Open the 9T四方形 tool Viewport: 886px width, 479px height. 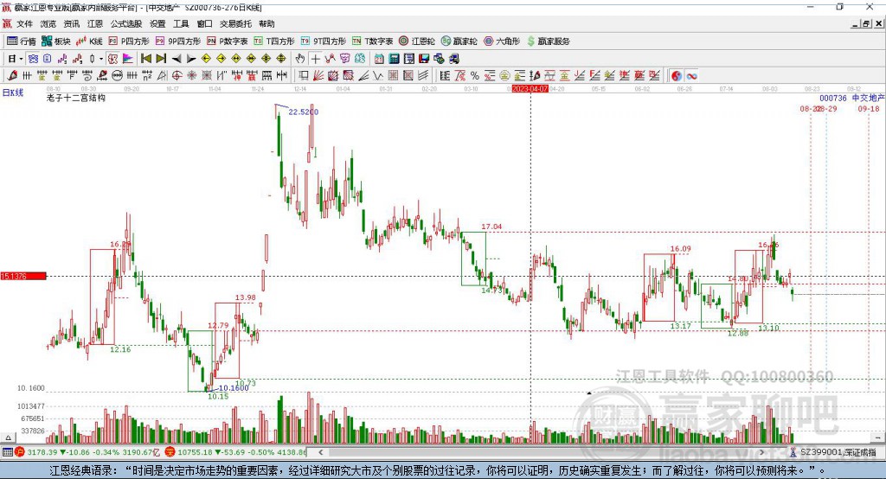point(324,42)
